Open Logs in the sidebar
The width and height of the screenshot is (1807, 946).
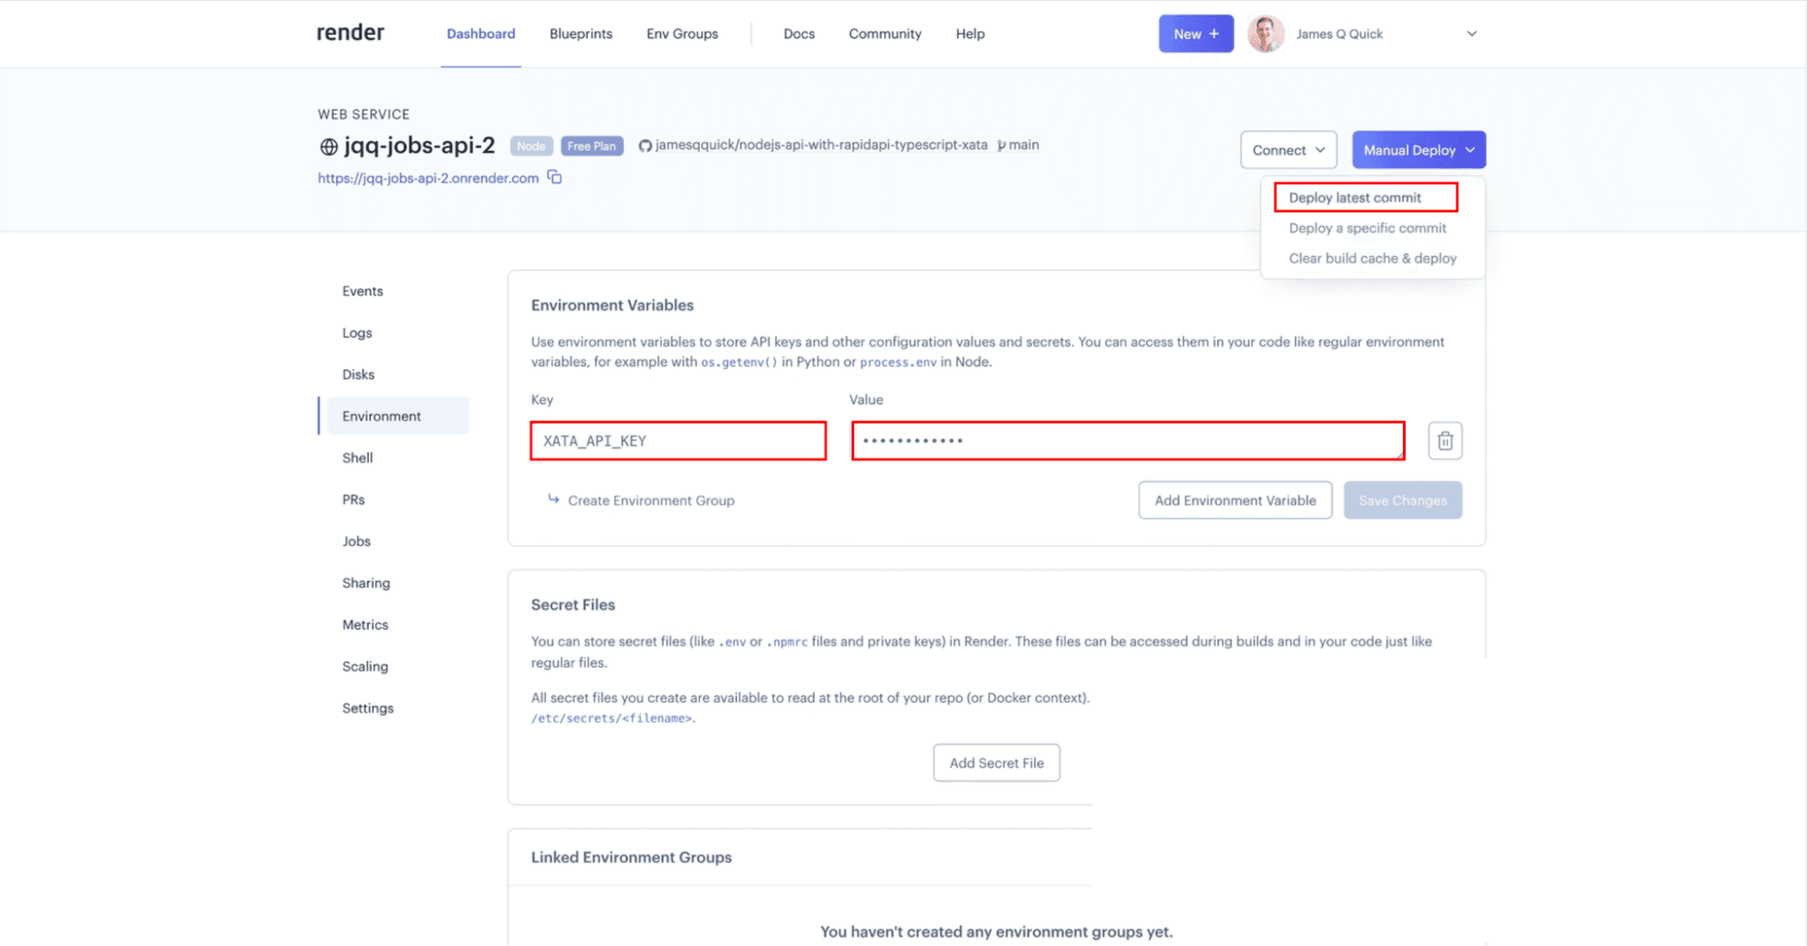[x=357, y=333]
